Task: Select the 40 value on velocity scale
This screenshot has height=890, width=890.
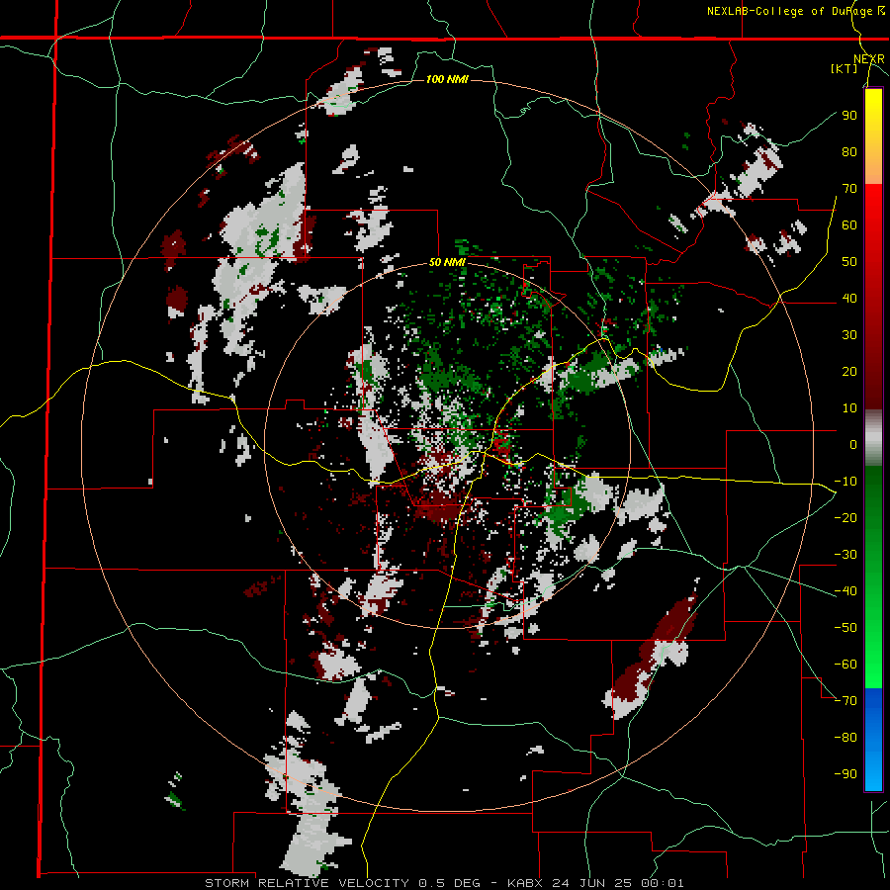Action: tap(849, 299)
